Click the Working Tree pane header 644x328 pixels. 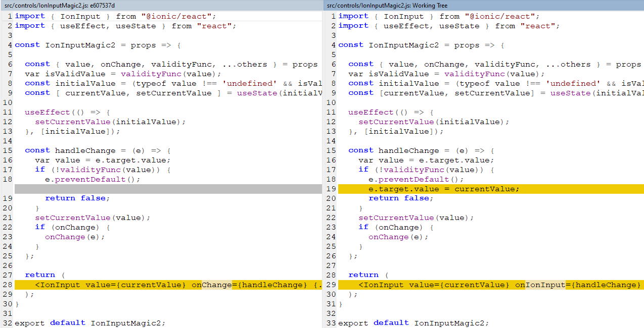coord(484,5)
